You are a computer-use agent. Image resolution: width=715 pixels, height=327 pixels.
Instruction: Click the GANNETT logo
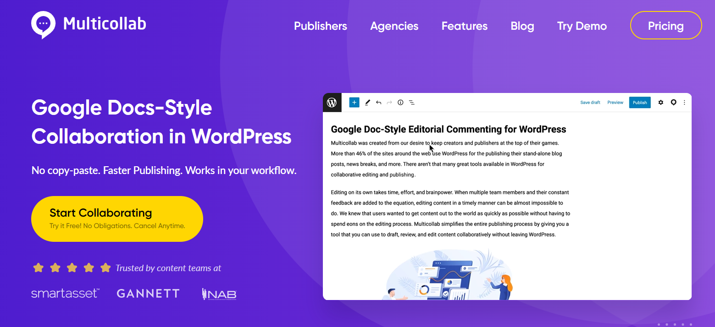[148, 294]
